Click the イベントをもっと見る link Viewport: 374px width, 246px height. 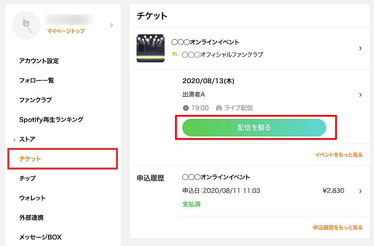click(x=339, y=155)
